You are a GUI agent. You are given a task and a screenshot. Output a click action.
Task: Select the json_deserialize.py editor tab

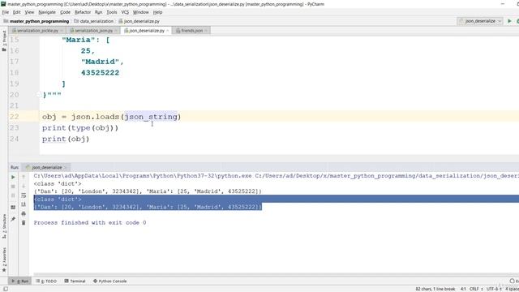[145, 31]
